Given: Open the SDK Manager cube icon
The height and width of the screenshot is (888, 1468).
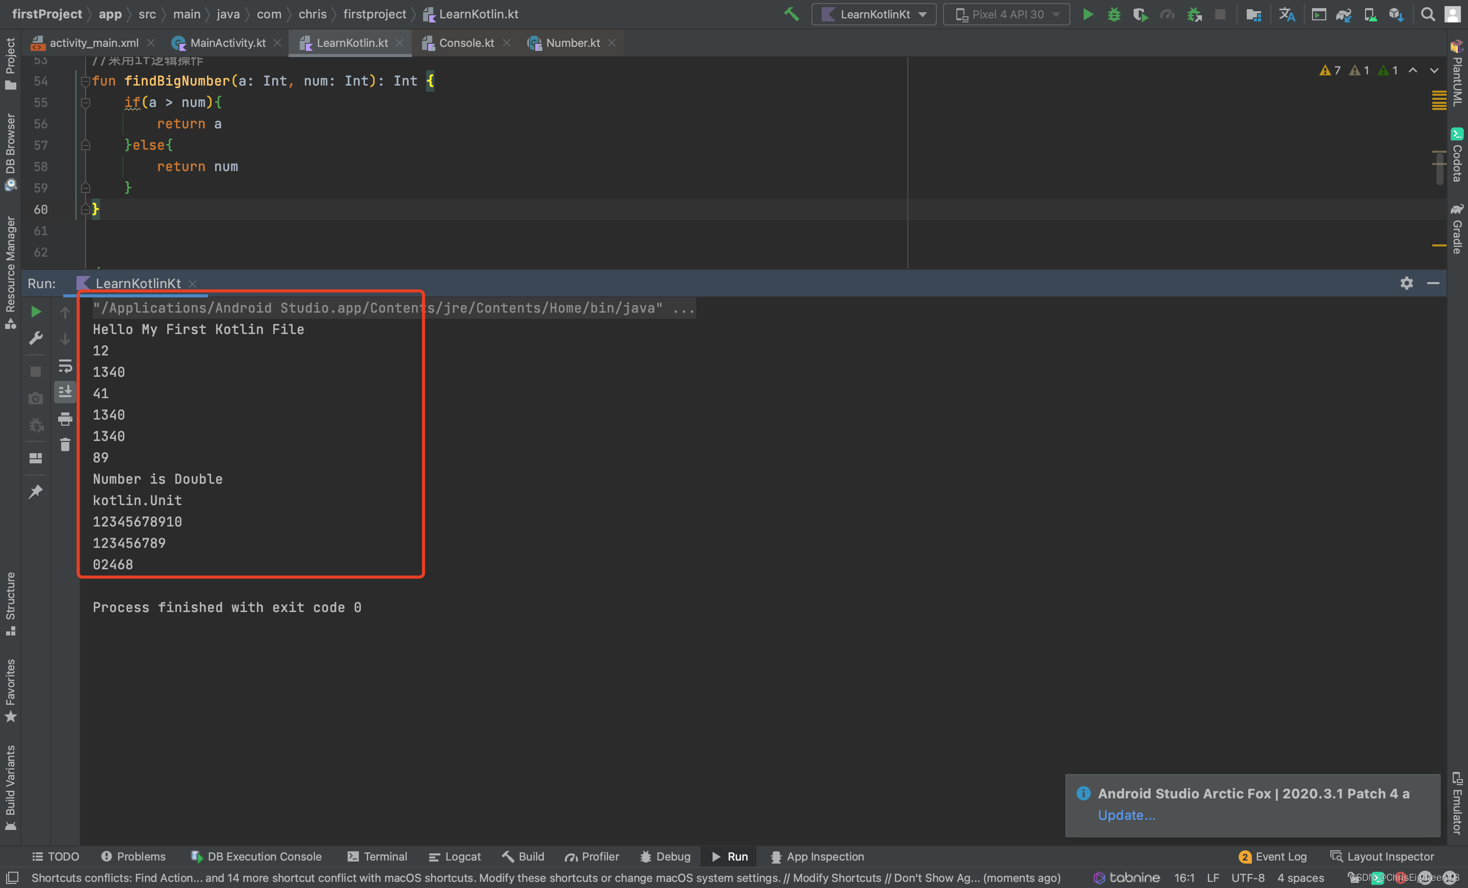Looking at the screenshot, I should click(1397, 14).
